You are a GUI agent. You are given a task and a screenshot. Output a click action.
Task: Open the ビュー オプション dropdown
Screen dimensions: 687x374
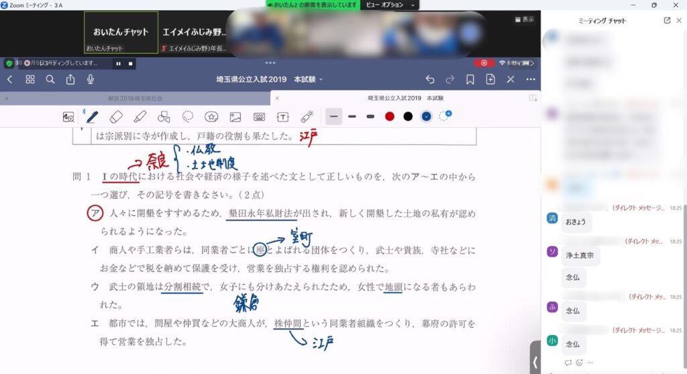pos(390,5)
